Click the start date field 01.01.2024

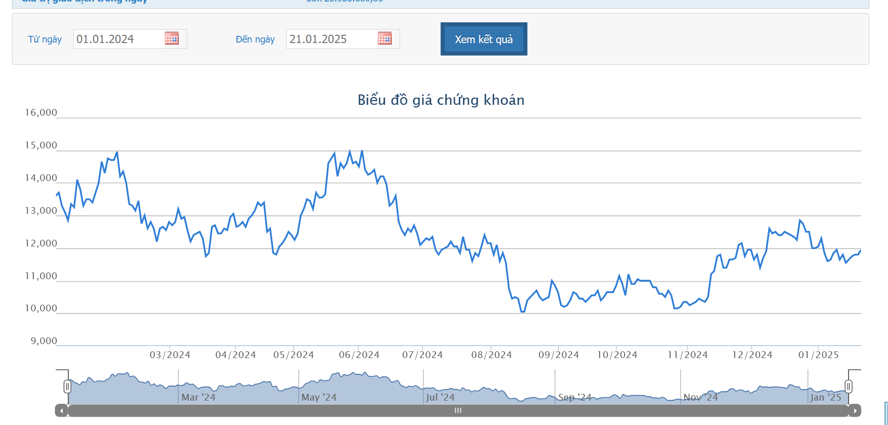coord(130,39)
